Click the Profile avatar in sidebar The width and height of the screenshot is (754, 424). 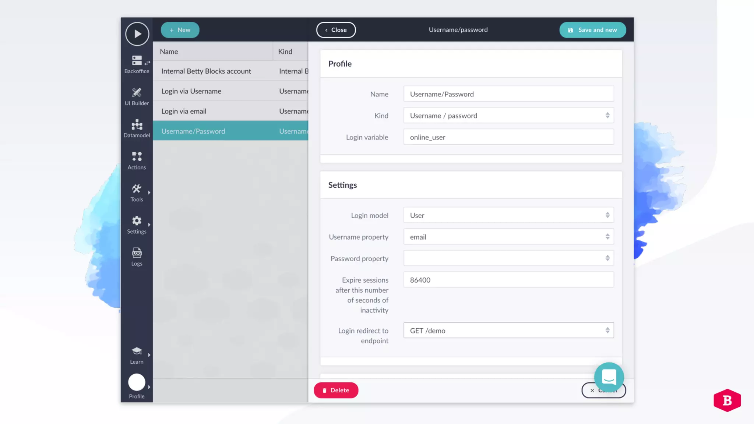click(x=137, y=383)
